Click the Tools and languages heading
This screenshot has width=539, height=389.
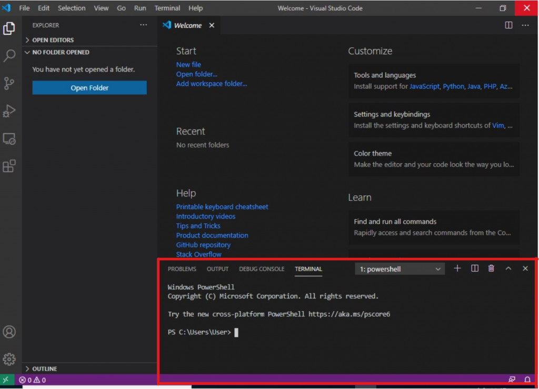tap(385, 75)
